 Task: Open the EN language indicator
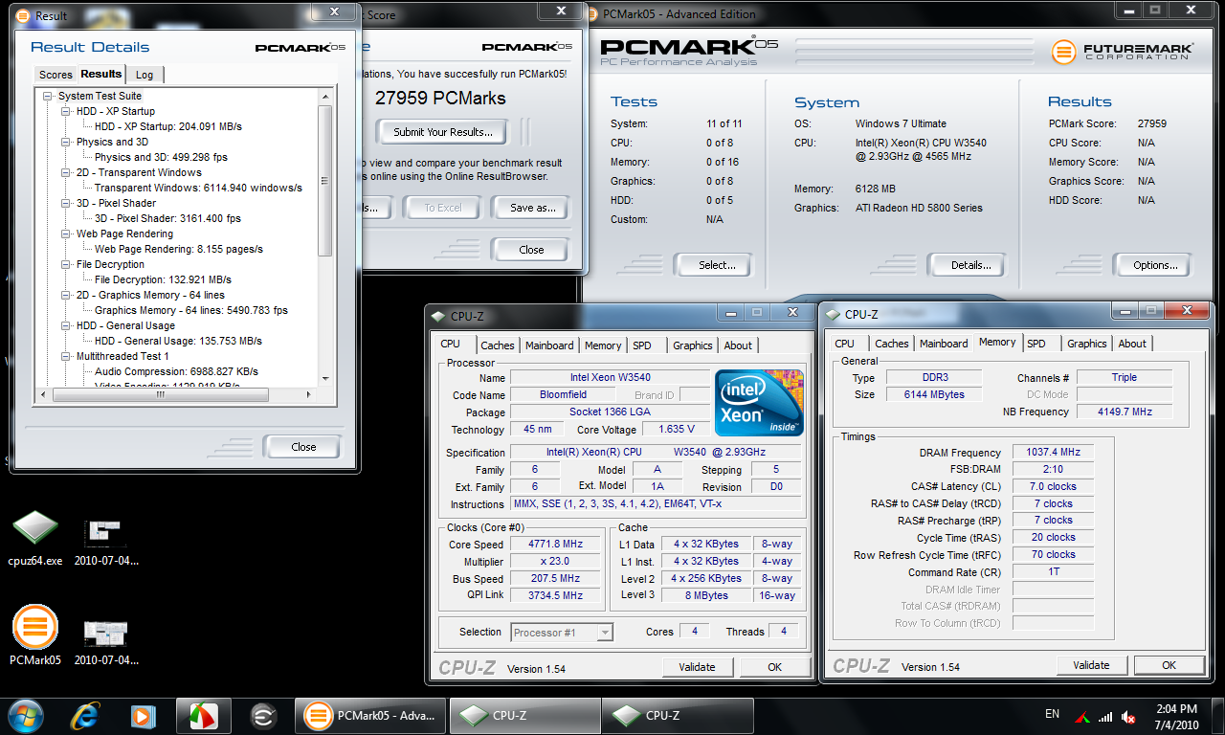point(1052,714)
